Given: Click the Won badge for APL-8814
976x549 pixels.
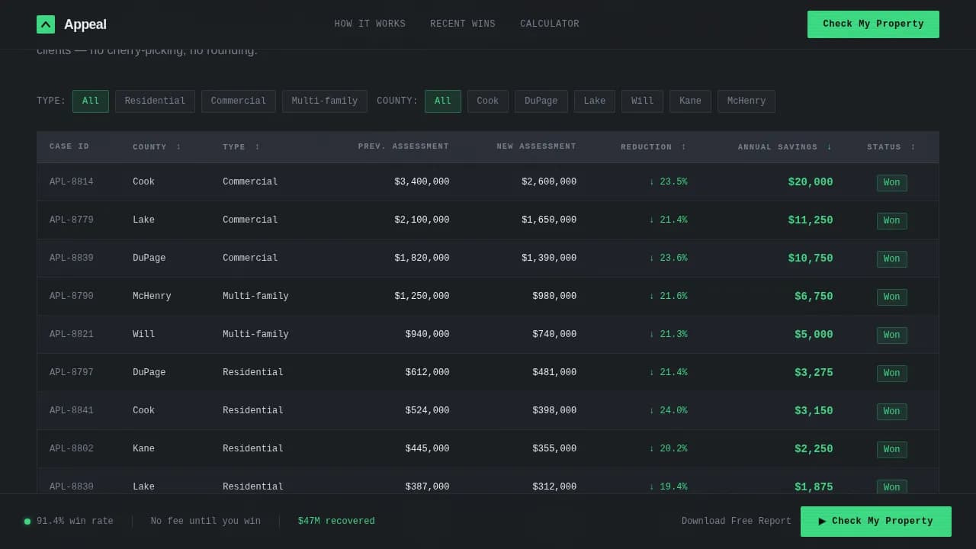Looking at the screenshot, I should [x=891, y=182].
